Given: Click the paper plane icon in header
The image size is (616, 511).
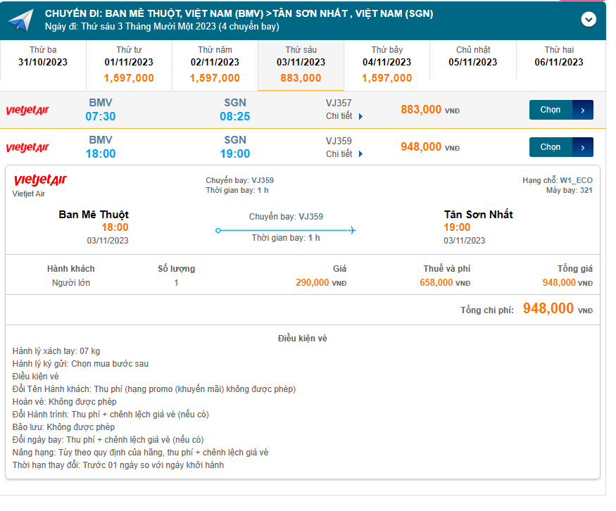Looking at the screenshot, I should [20, 20].
